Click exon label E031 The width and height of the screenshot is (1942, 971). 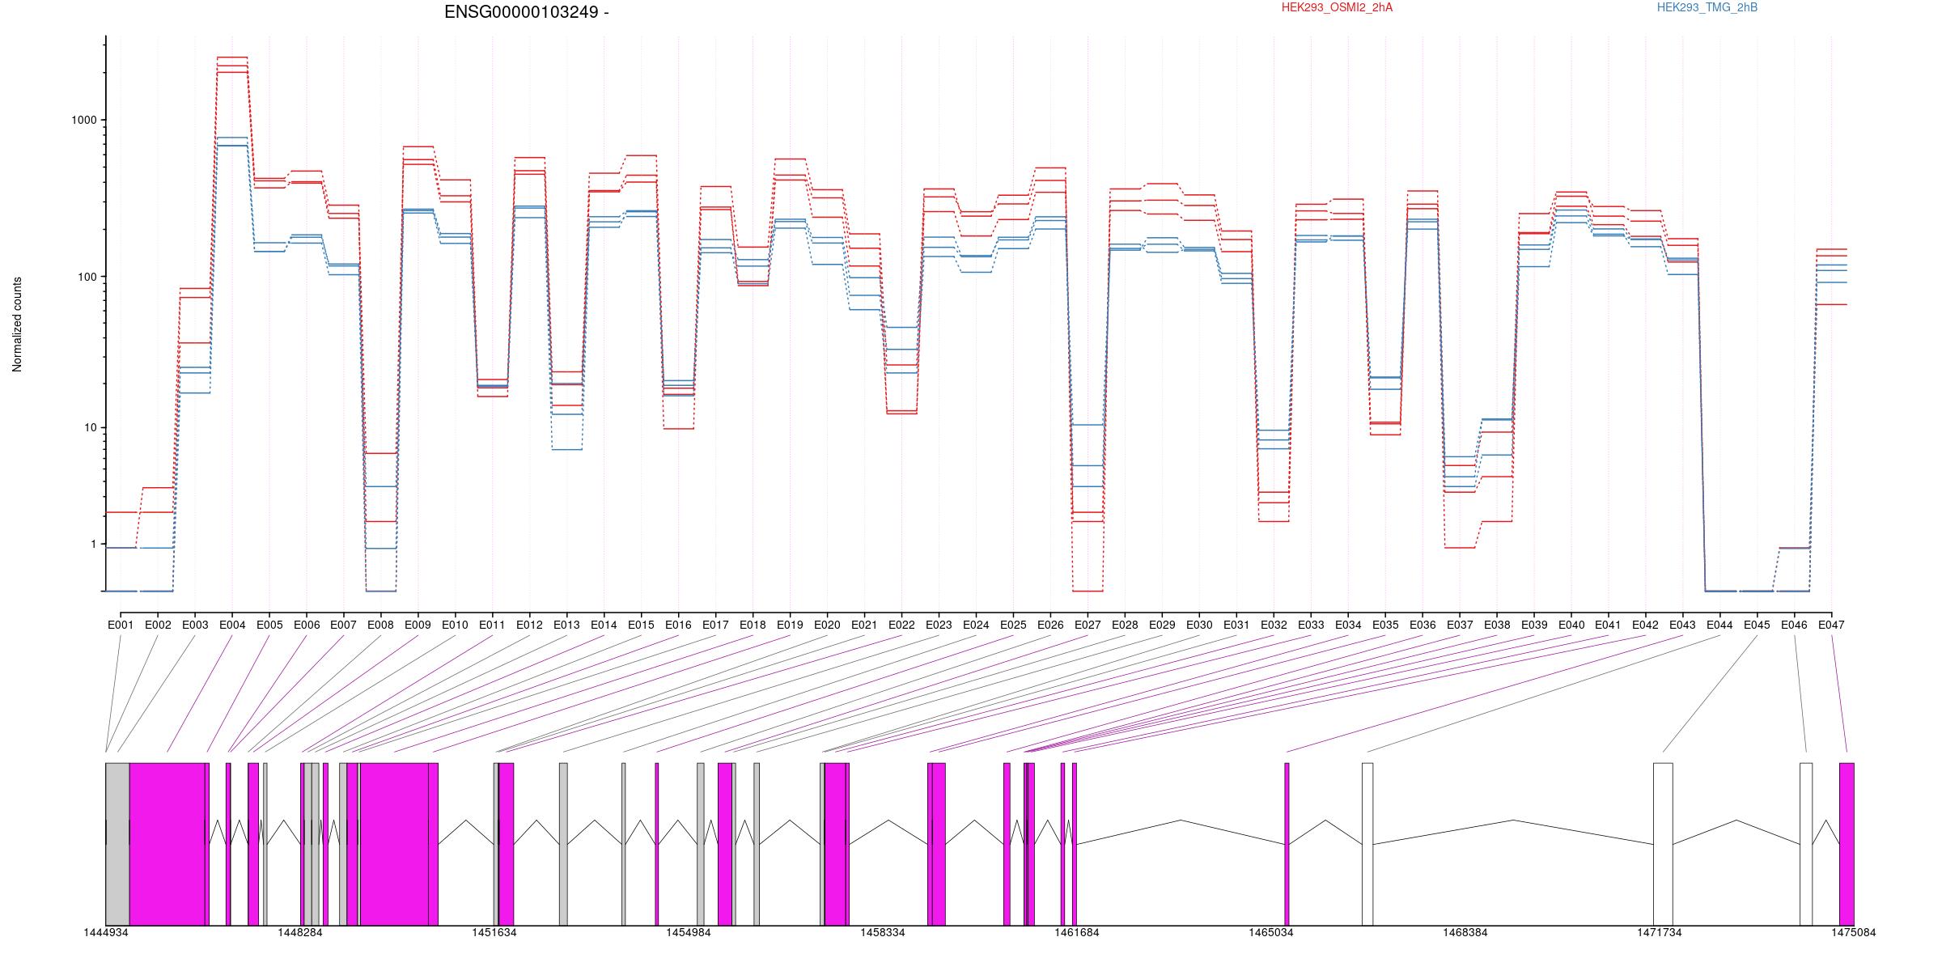click(1237, 625)
